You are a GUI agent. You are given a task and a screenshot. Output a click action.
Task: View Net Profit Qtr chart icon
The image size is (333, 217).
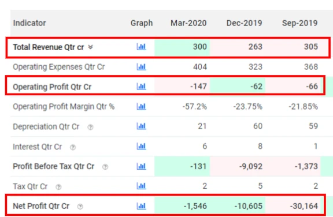pyautogui.click(x=141, y=206)
